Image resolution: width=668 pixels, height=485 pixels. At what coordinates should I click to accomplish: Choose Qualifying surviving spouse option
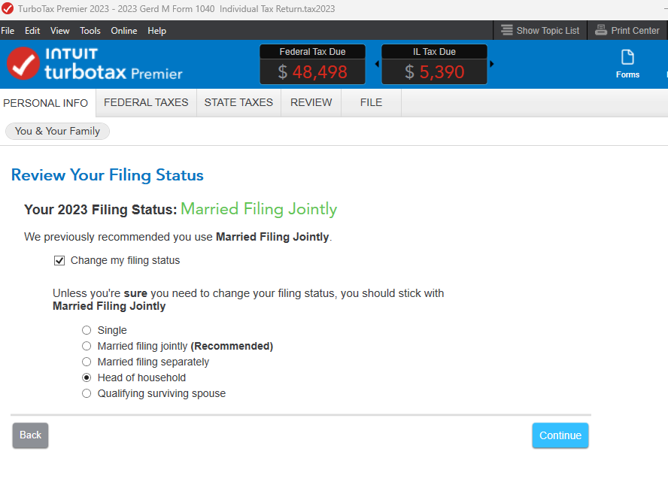(x=87, y=393)
